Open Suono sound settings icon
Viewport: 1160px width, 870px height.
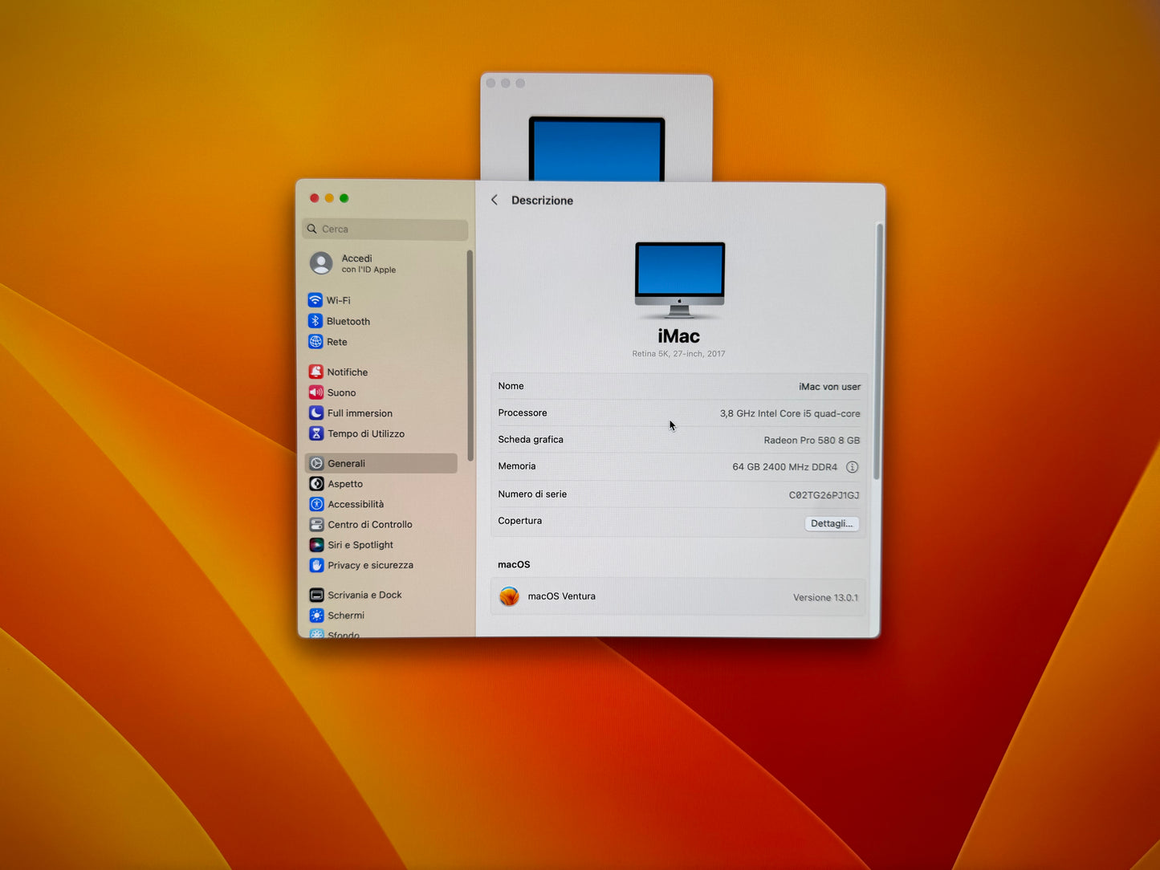click(316, 392)
